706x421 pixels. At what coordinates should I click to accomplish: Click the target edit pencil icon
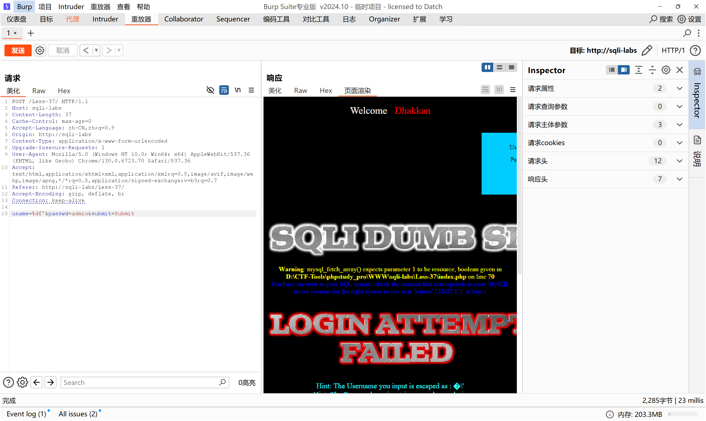[x=647, y=51]
